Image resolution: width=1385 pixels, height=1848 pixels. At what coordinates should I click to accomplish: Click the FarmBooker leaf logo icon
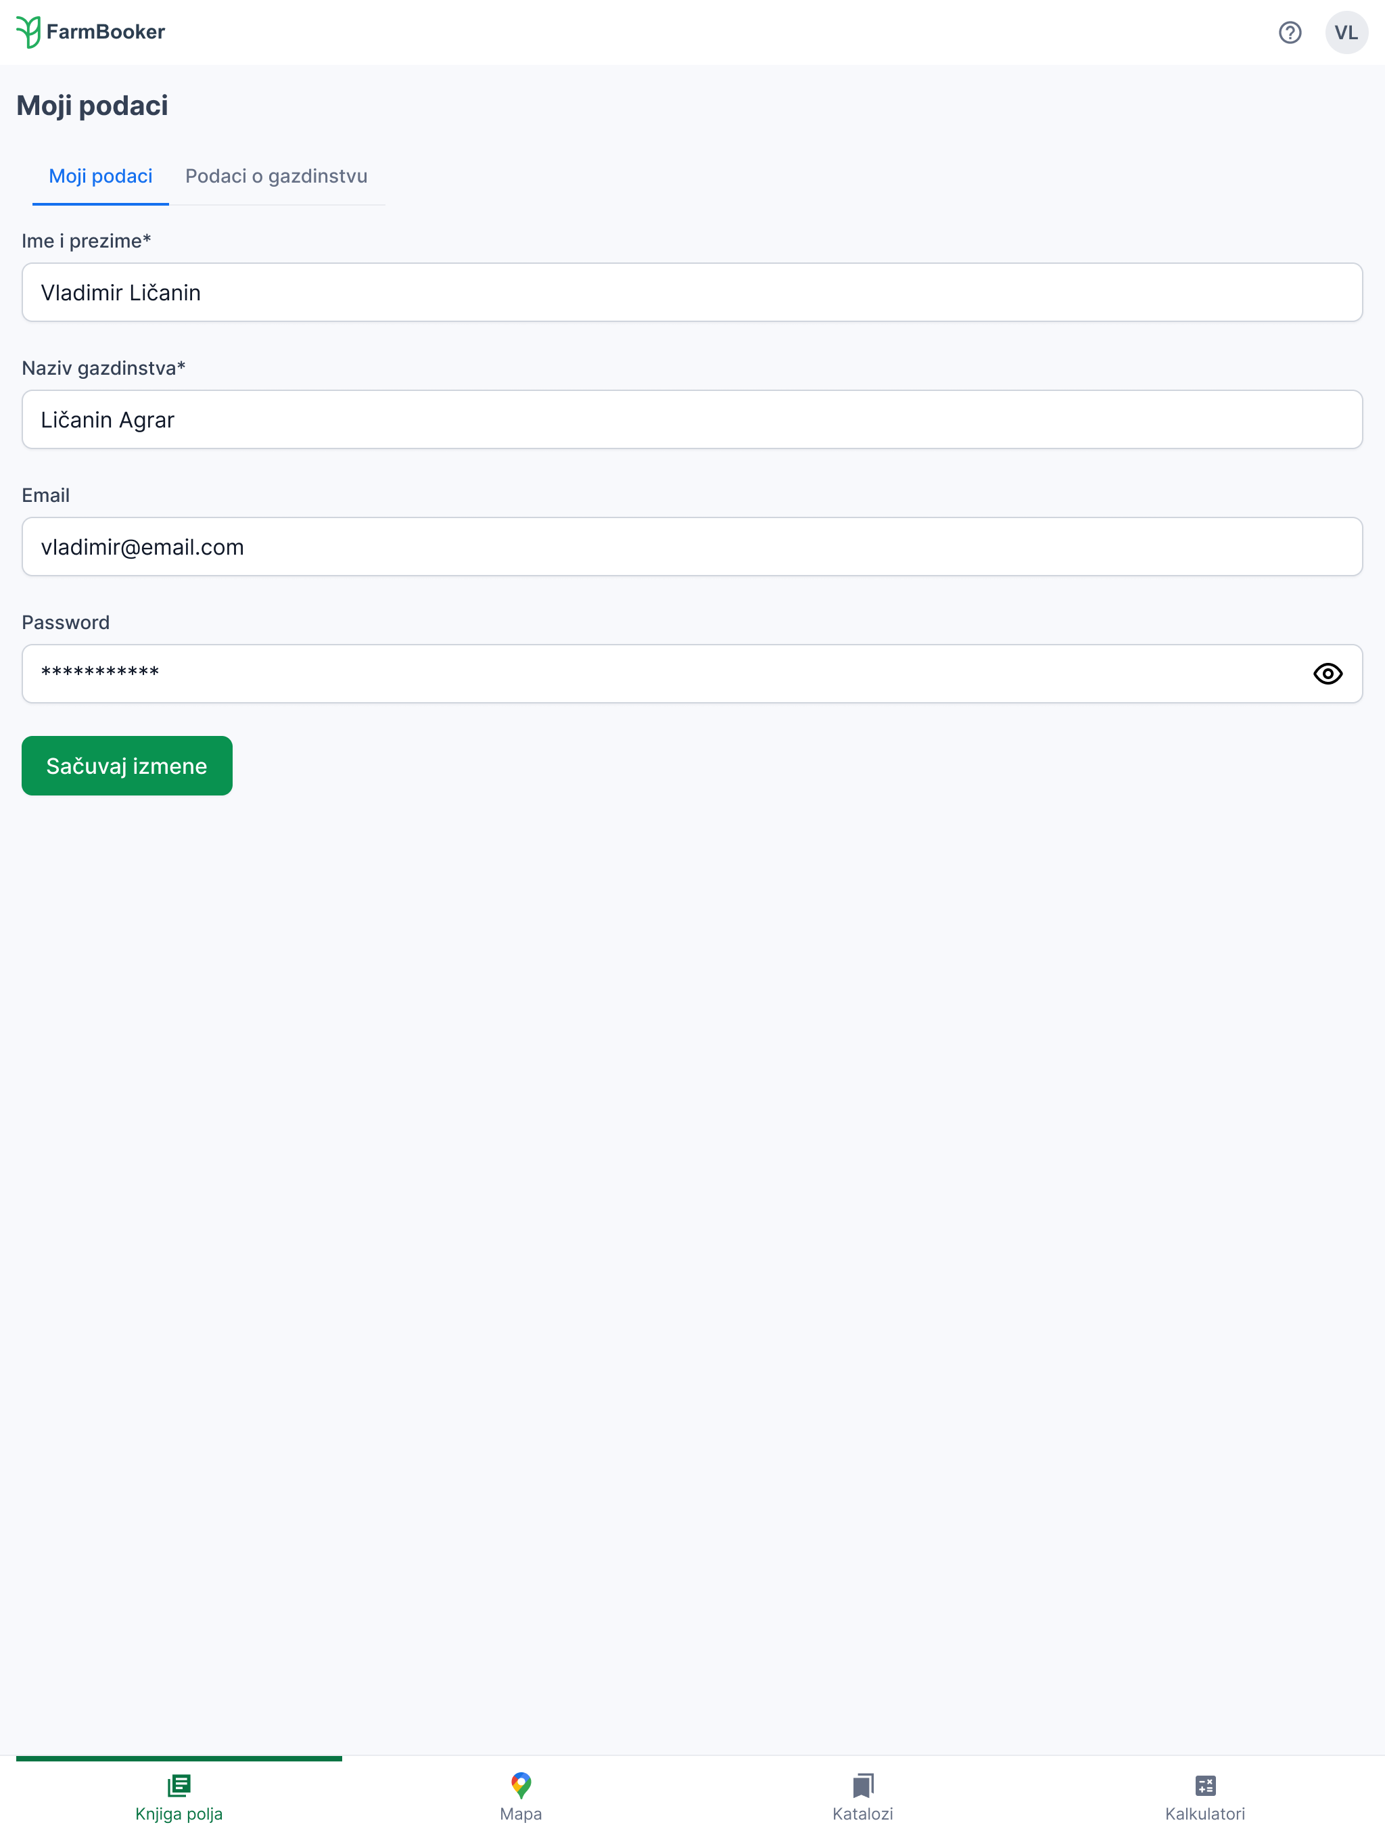tap(28, 32)
